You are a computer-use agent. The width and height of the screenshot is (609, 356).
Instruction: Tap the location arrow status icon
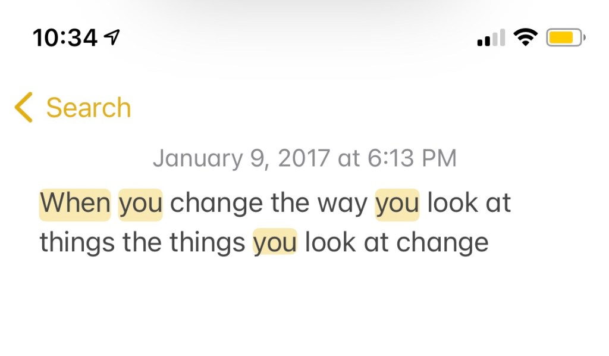(111, 38)
